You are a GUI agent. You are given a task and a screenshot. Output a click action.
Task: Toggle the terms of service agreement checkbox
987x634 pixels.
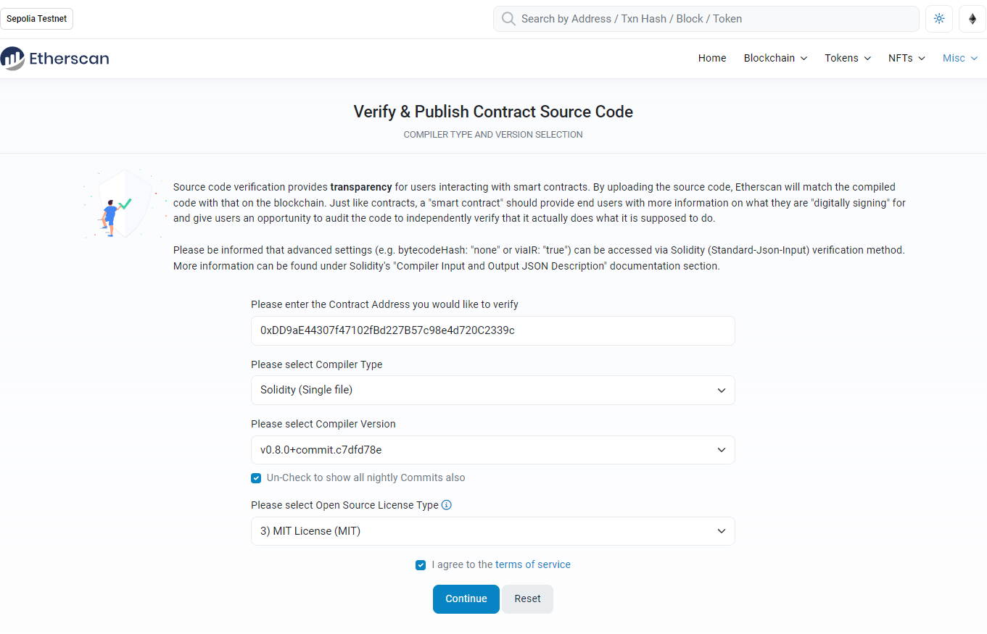pos(421,565)
